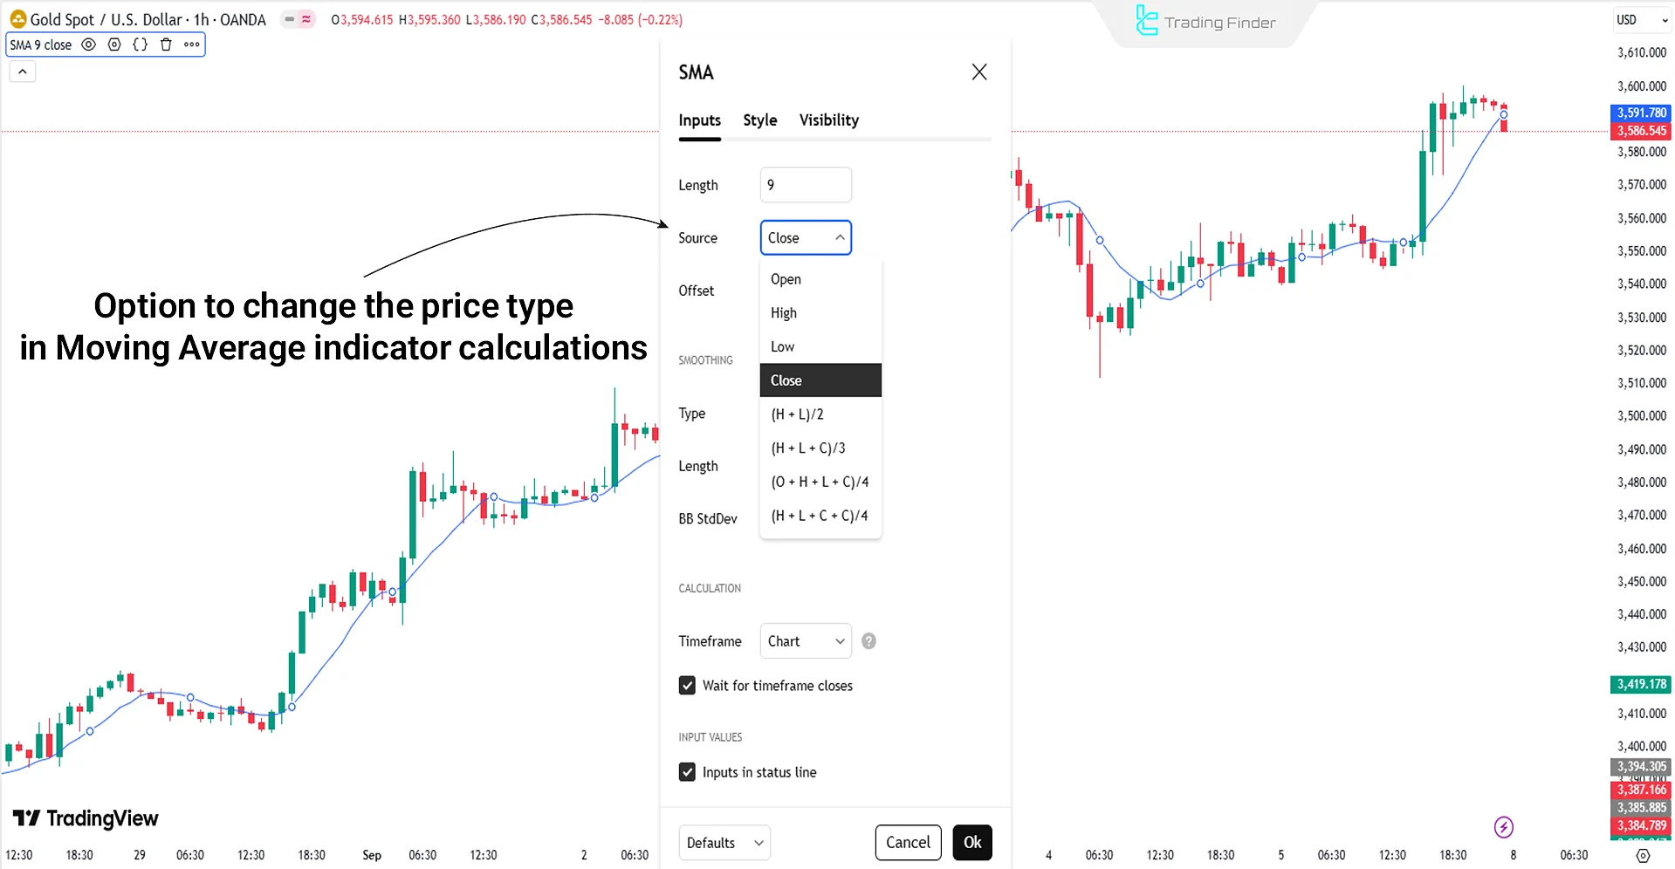Collapse the indicator legend with the chevron
Viewport: 1675px width, 869px height.
23,72
